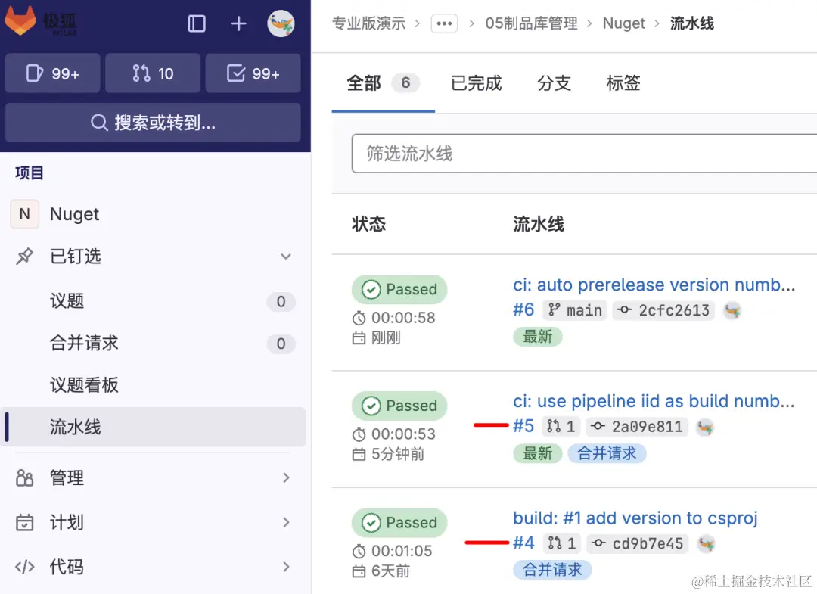
Task: Click the 搜索或转到 search icon
Action: tap(99, 123)
